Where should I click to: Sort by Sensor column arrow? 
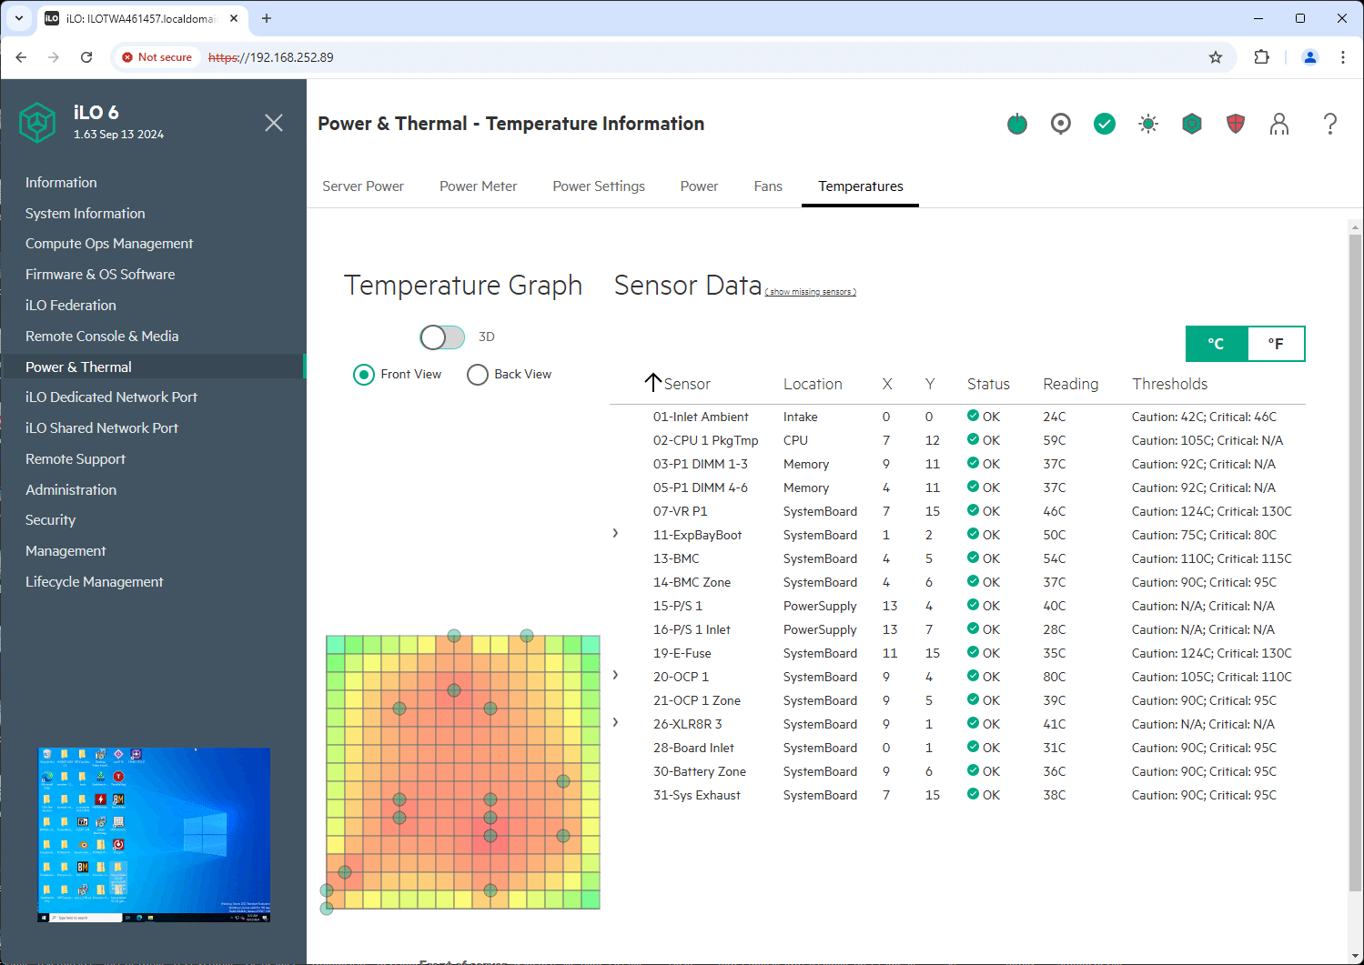coord(652,382)
